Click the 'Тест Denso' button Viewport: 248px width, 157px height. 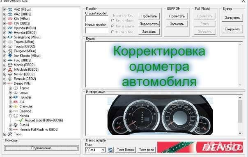pos(125,150)
